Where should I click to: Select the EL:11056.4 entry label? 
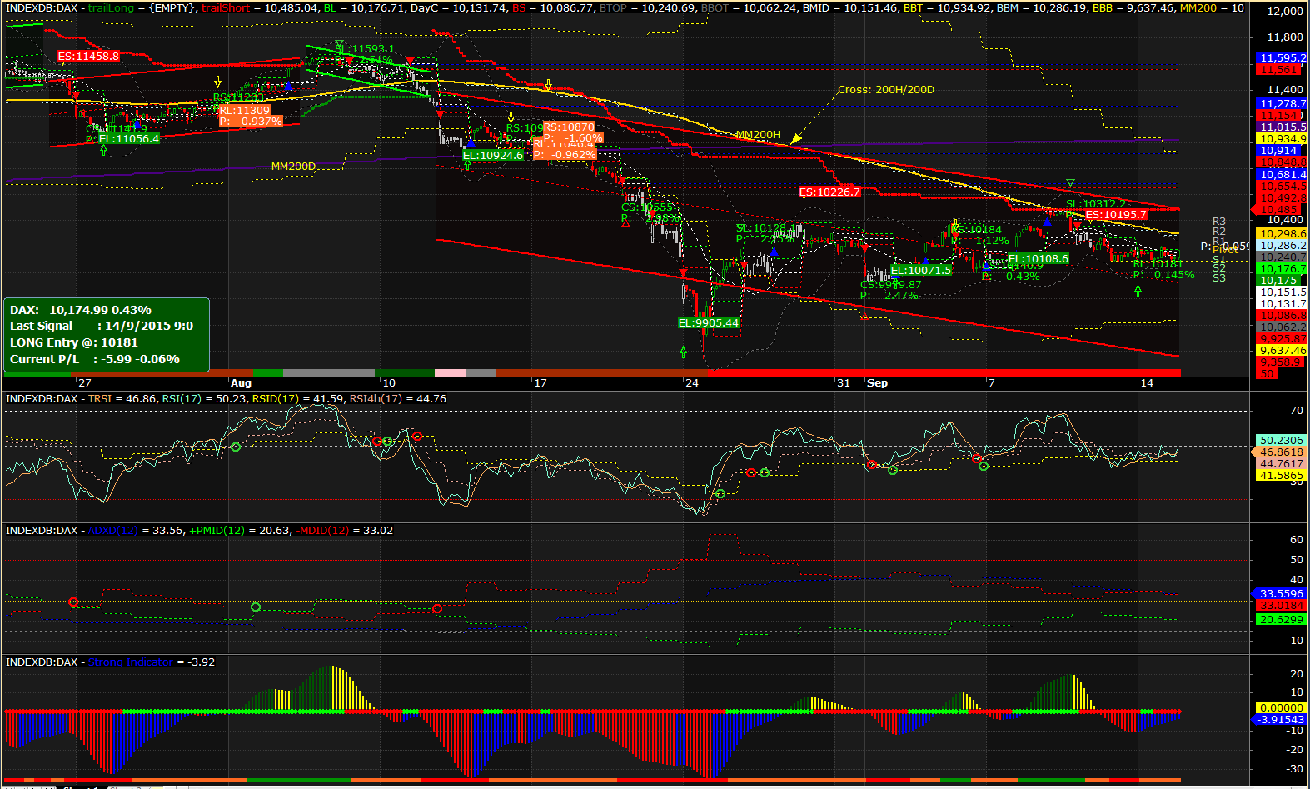(x=129, y=138)
